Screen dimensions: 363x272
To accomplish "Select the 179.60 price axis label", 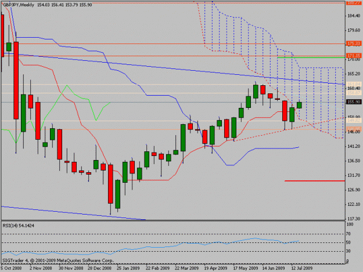I will coord(354,30).
